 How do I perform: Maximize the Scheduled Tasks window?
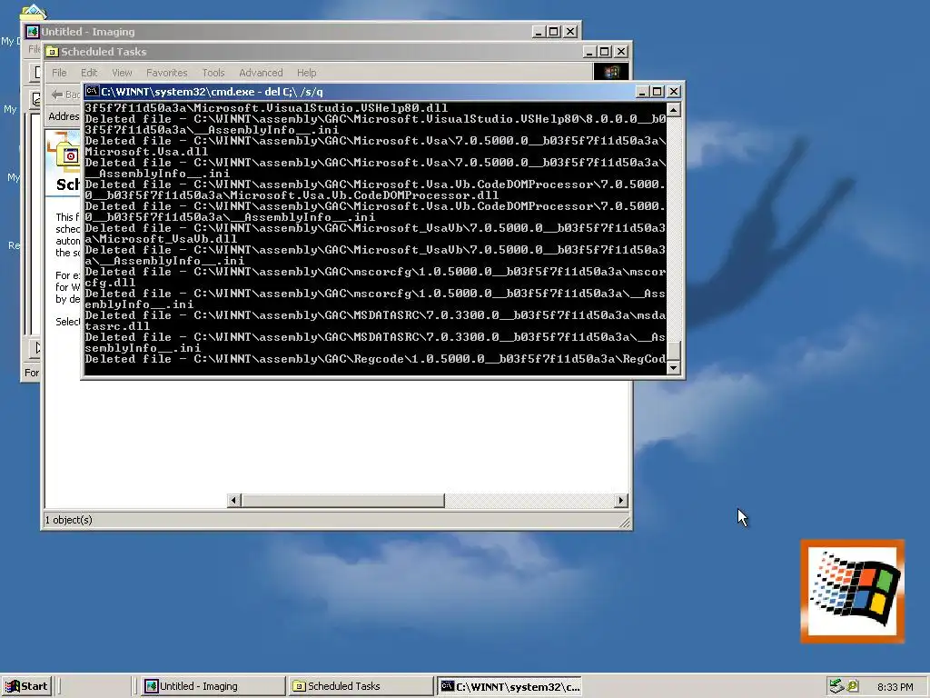click(x=604, y=52)
